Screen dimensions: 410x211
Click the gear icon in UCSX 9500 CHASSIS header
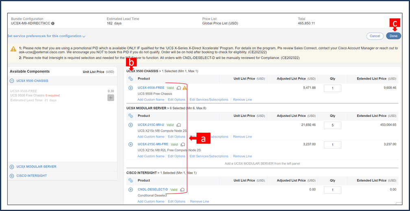(131, 79)
